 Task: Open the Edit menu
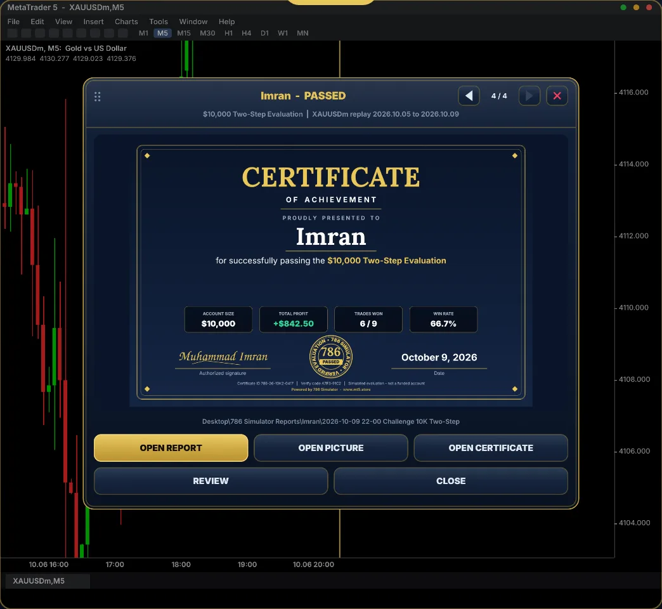tap(37, 22)
